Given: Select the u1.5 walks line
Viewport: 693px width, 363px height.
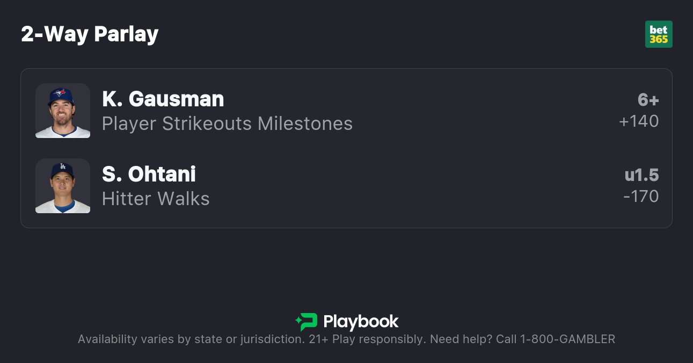Looking at the screenshot, I should click(641, 175).
